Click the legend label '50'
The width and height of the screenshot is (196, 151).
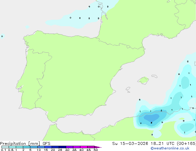click(x=96, y=150)
